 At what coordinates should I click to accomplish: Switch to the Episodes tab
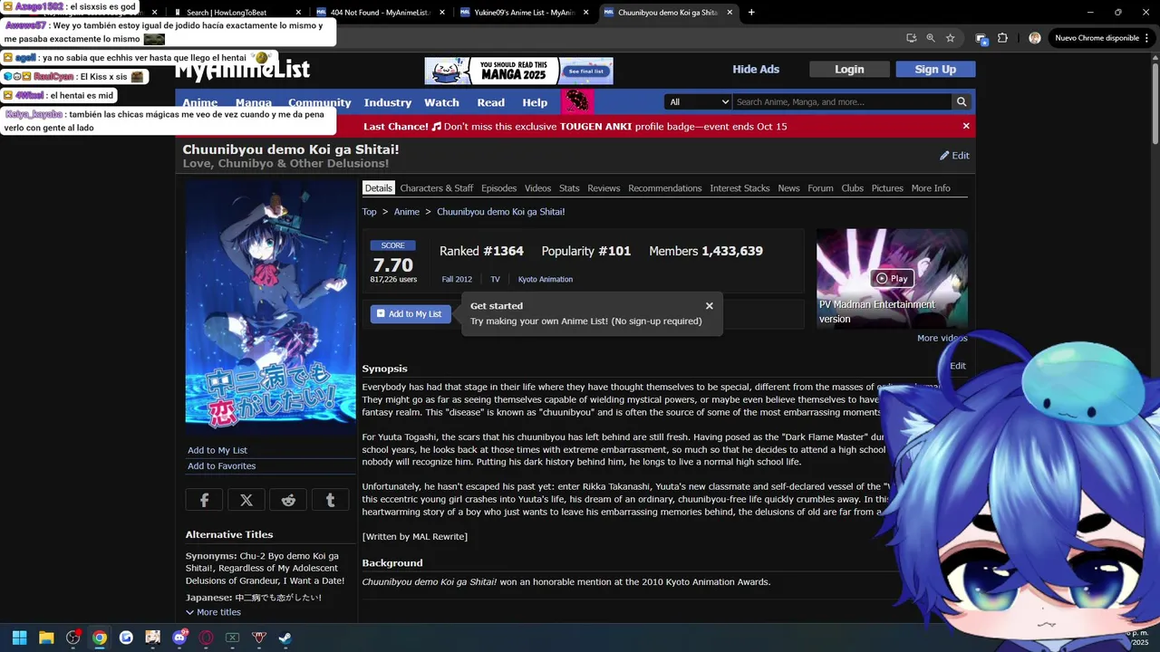coord(498,188)
